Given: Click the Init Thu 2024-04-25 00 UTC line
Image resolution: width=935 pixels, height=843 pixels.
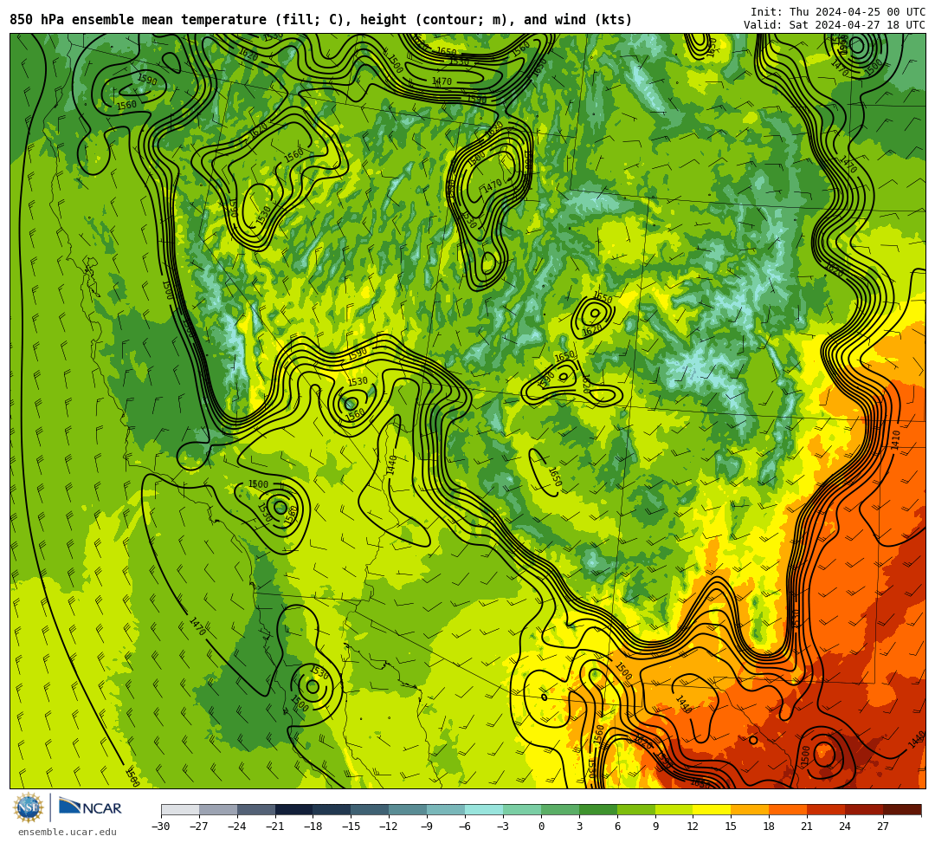Looking at the screenshot, I should tap(838, 12).
